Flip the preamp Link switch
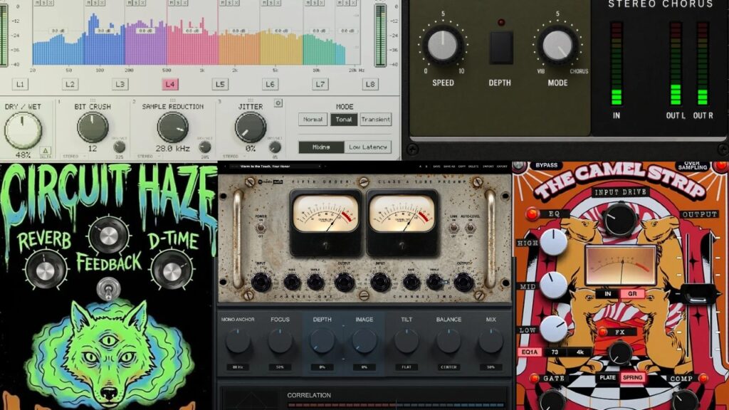 453,228
